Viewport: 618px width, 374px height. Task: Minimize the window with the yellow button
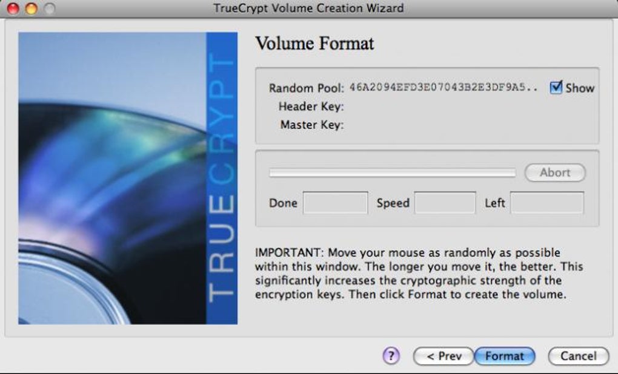(31, 8)
